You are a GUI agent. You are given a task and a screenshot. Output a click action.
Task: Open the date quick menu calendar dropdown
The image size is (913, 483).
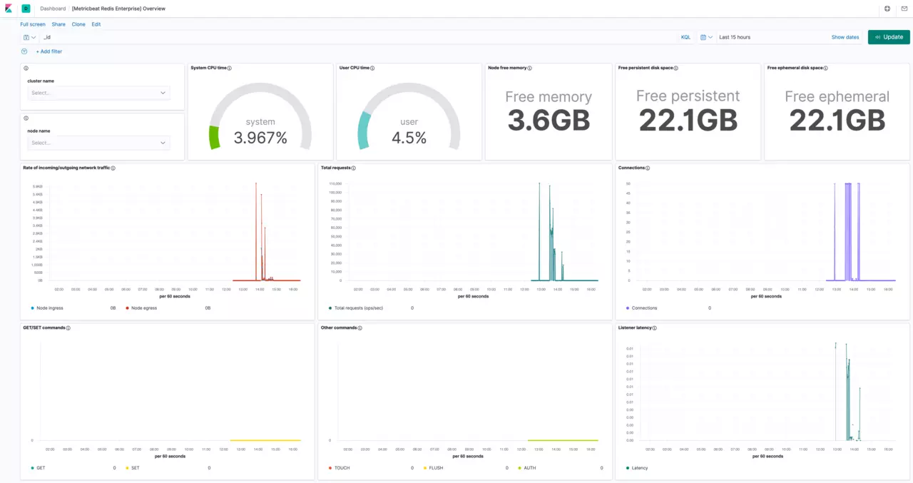(706, 37)
